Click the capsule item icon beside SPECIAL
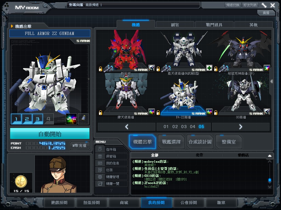 [83, 119]
